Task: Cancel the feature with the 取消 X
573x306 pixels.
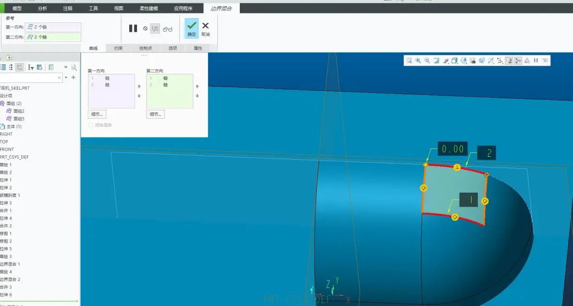Action: click(x=205, y=28)
